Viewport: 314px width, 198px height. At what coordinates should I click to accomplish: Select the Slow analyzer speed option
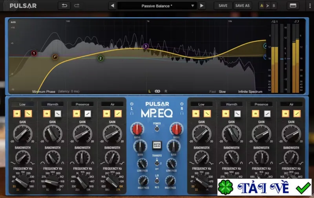(222, 92)
